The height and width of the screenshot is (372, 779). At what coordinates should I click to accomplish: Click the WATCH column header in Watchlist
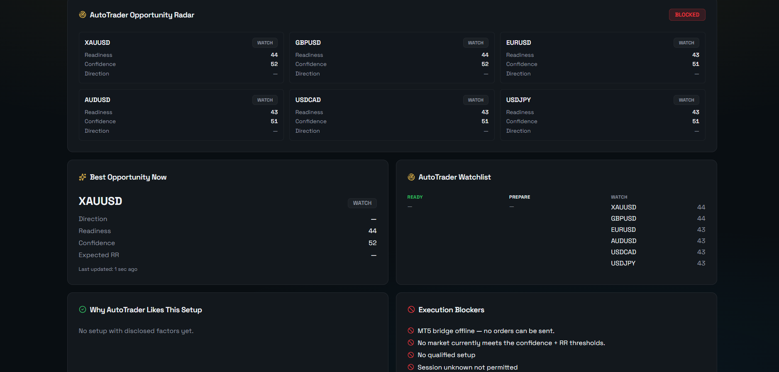pos(619,197)
